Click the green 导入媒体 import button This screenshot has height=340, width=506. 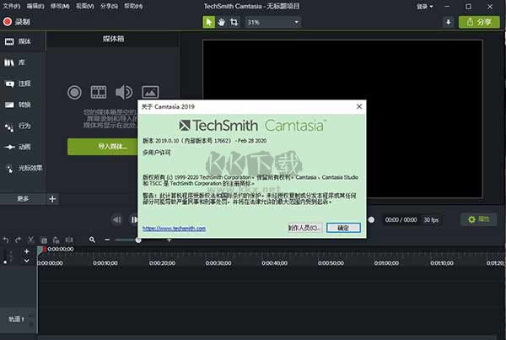point(103,147)
